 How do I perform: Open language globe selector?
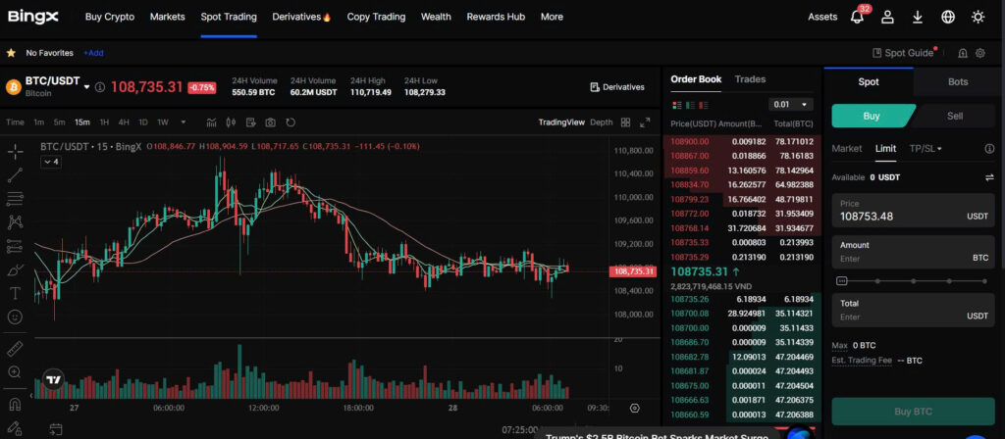[x=947, y=17]
